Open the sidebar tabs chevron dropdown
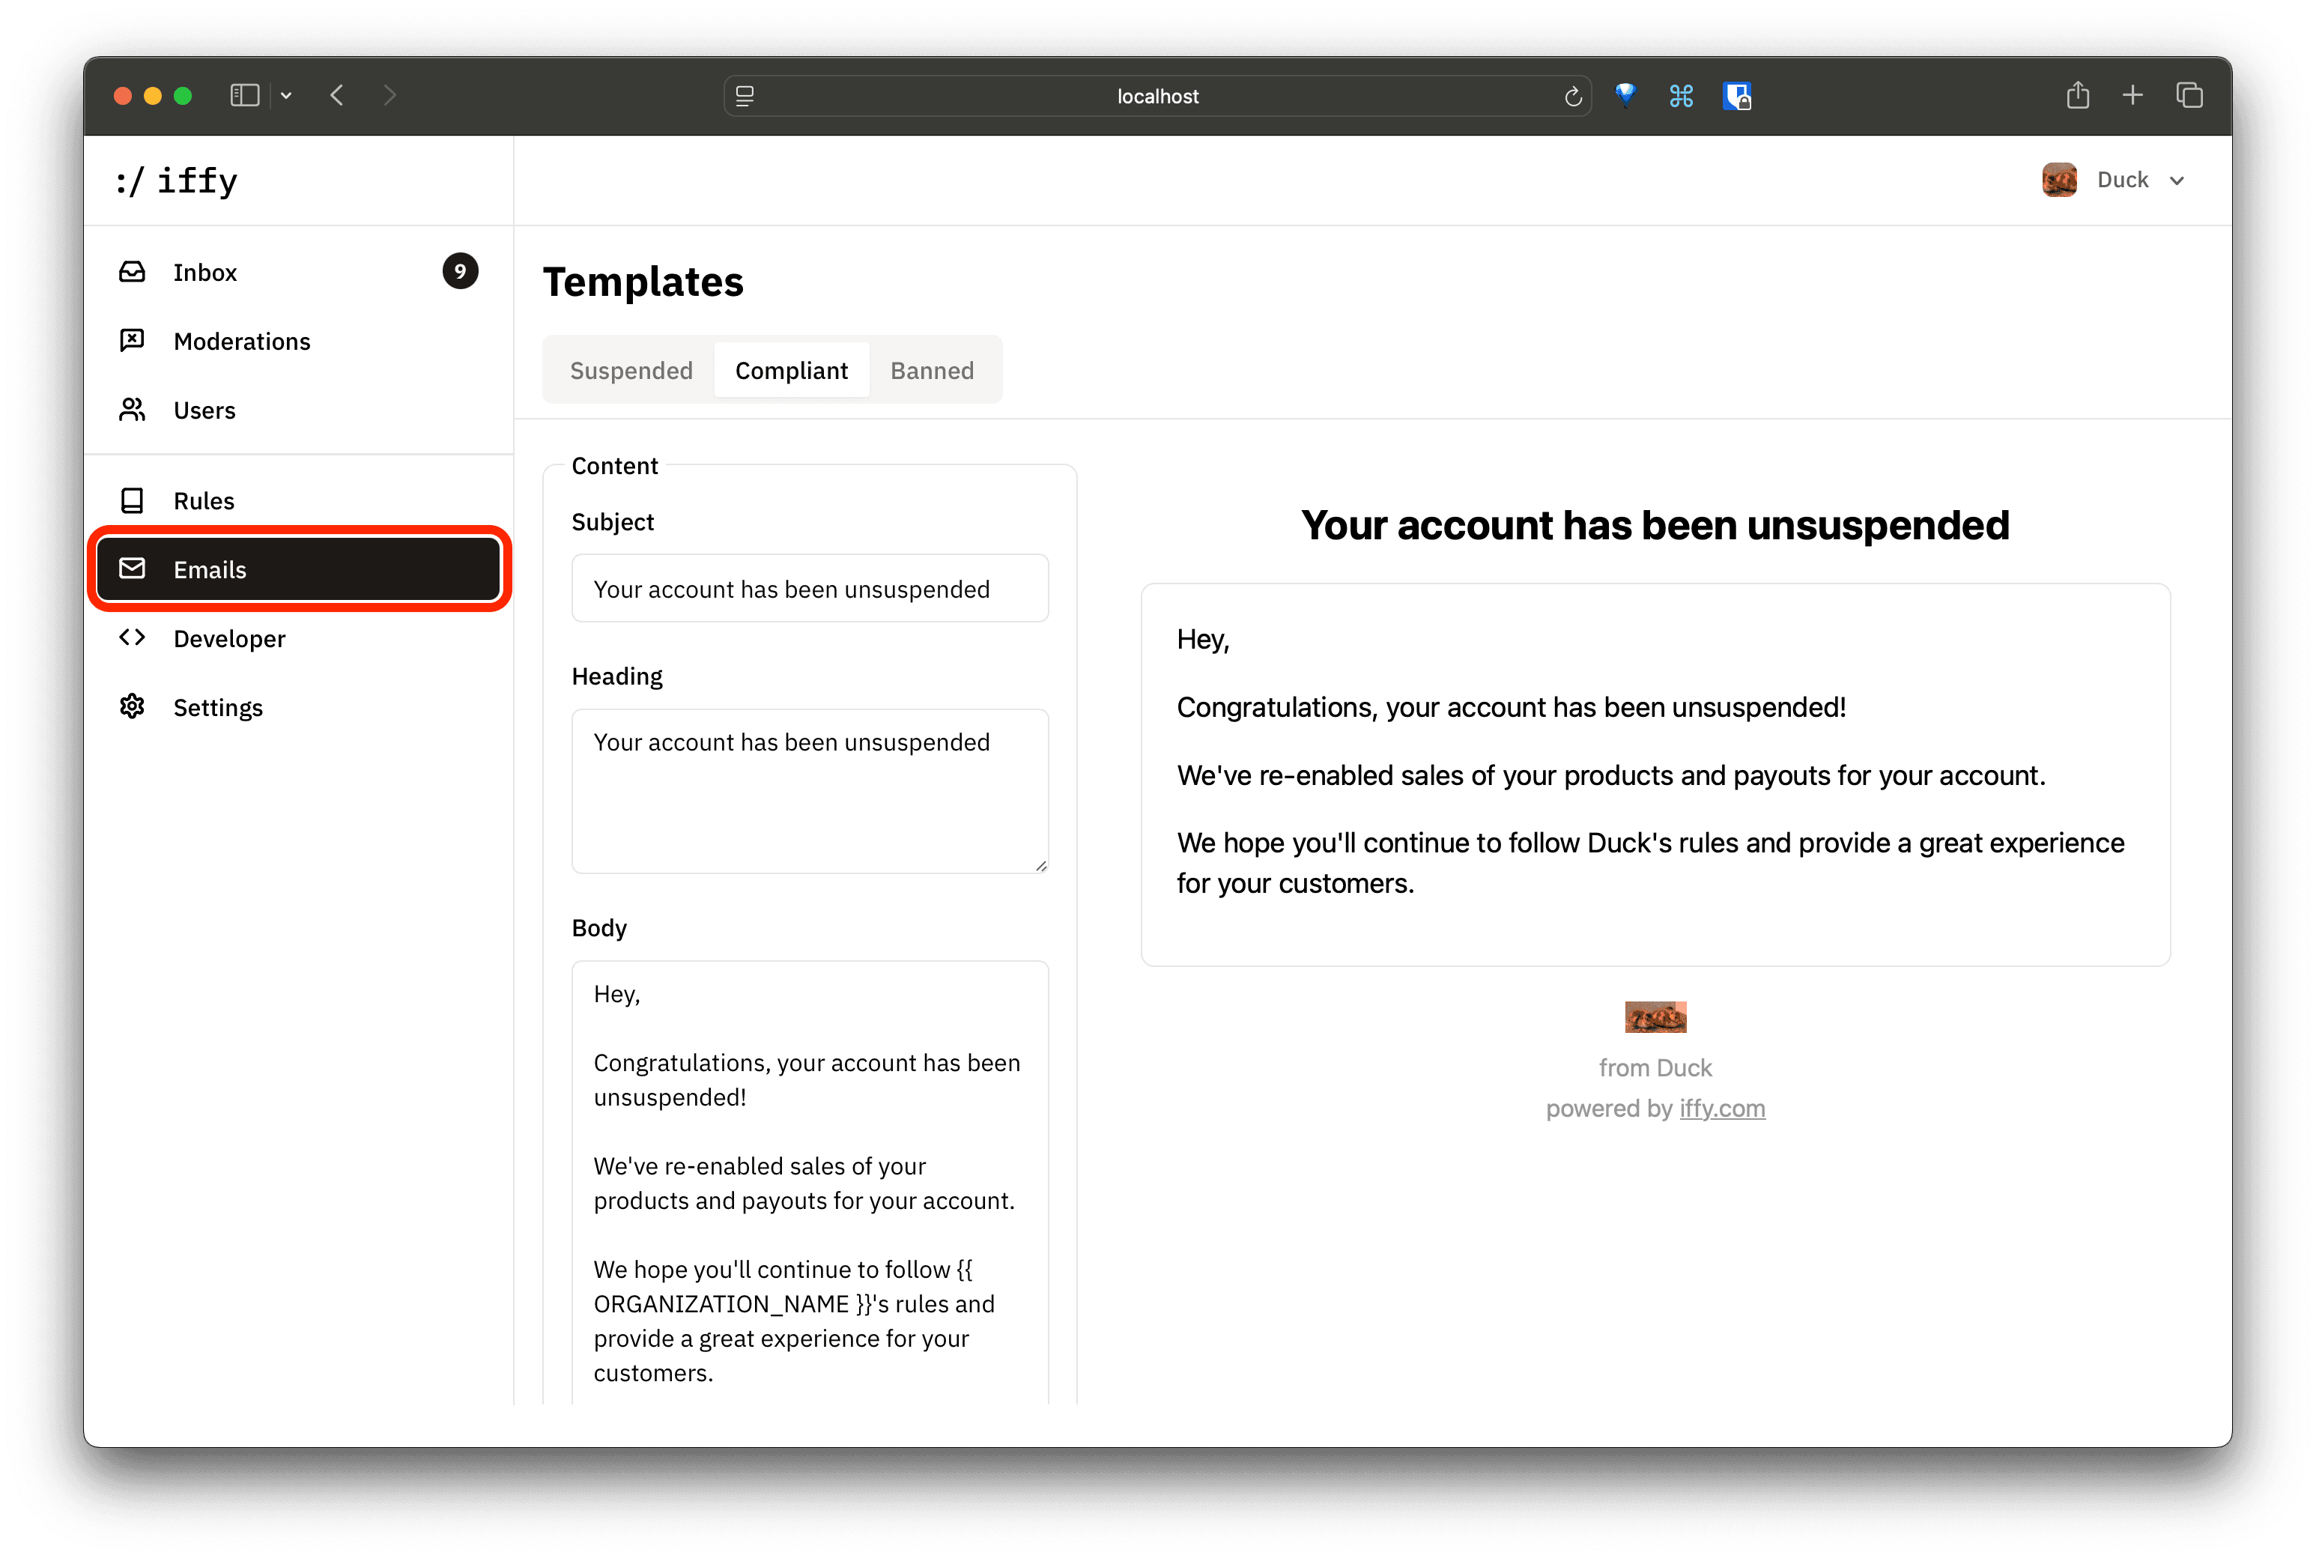The width and height of the screenshot is (2316, 1558). 286,94
